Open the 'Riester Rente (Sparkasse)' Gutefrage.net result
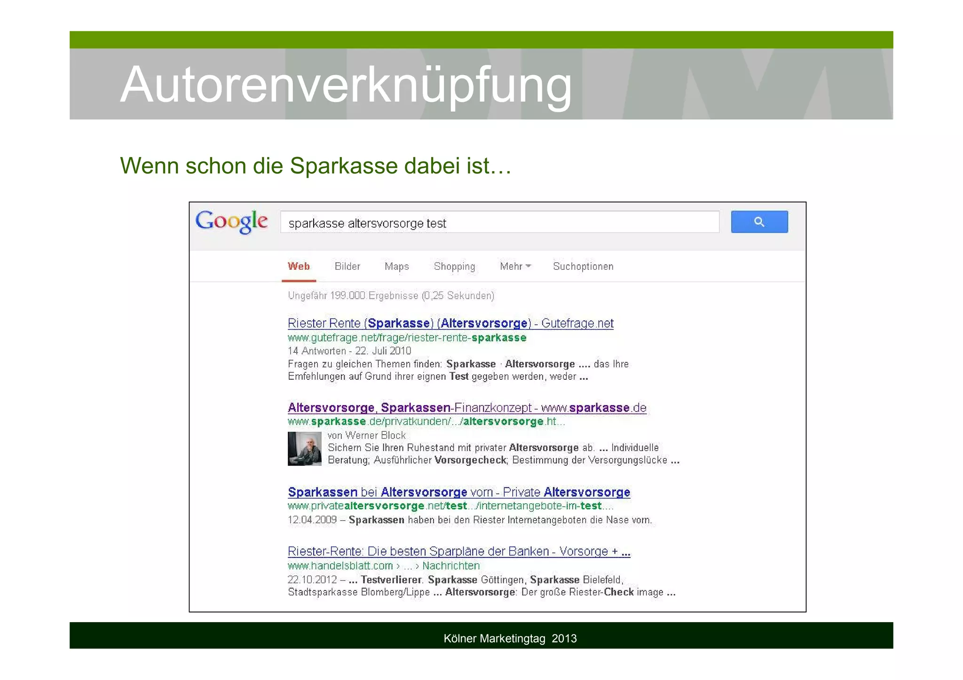963x680 pixels. 450,323
